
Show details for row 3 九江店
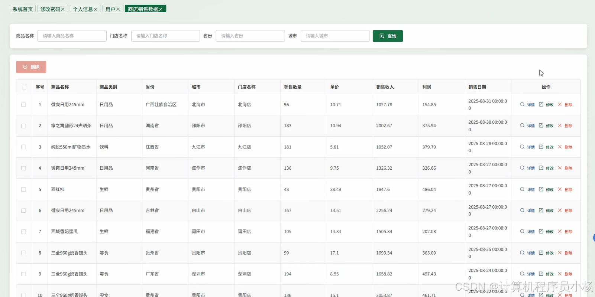pos(527,147)
